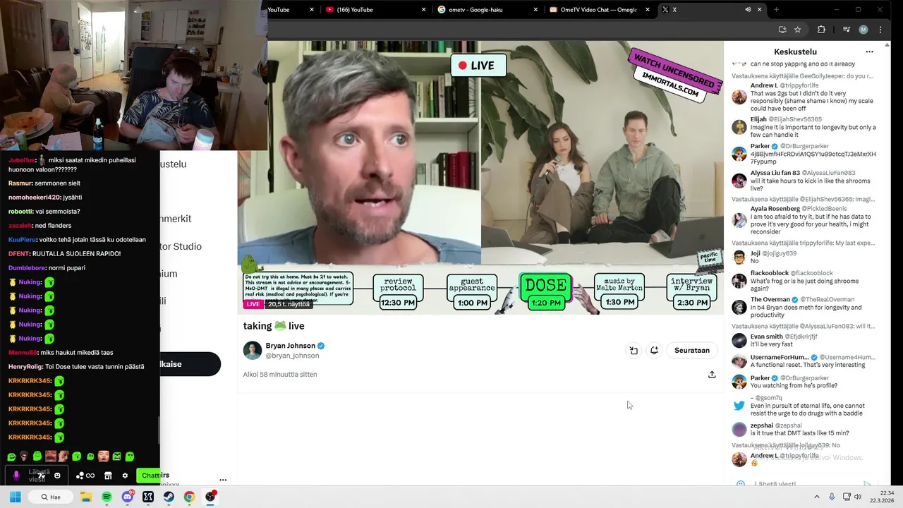Click HenryRolig's name in the stream chat
Screen dimensions: 903x508
(x=25, y=366)
